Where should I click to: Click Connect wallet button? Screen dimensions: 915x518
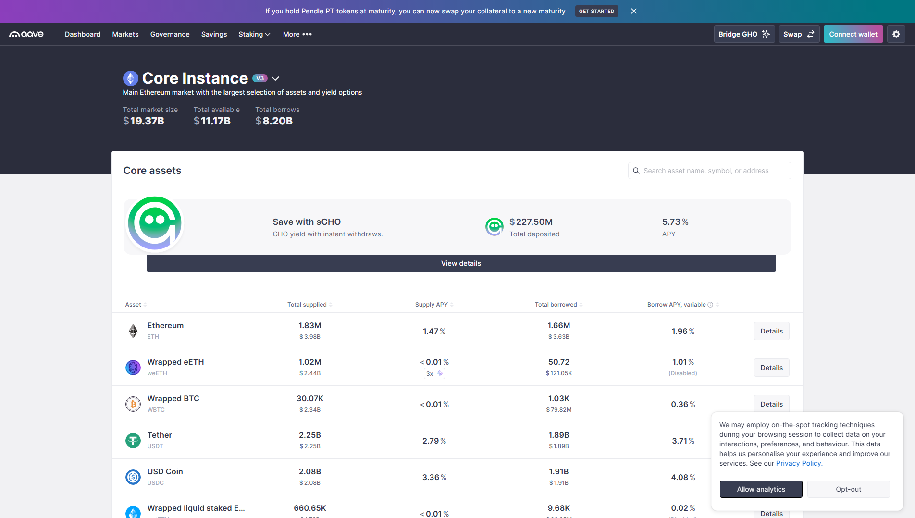point(853,34)
